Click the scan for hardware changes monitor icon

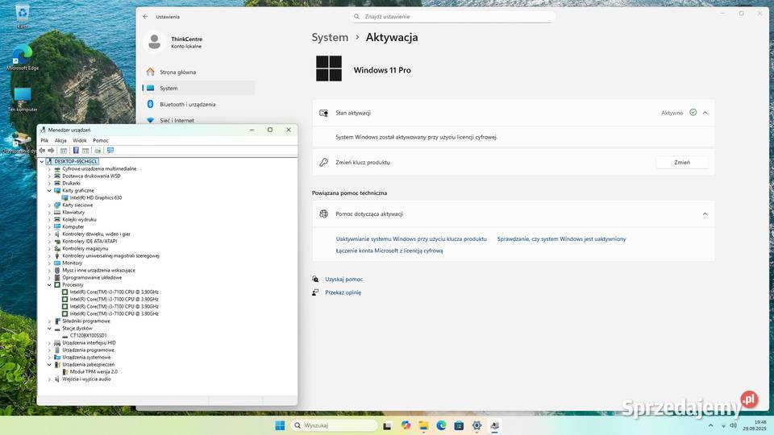coord(110,150)
